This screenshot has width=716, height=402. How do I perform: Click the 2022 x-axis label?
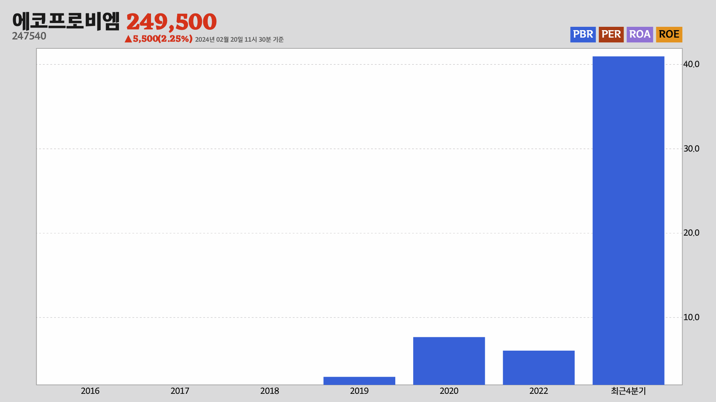coord(538,391)
